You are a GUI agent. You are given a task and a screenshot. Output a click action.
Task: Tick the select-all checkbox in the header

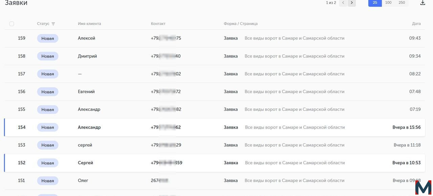pyautogui.click(x=12, y=24)
